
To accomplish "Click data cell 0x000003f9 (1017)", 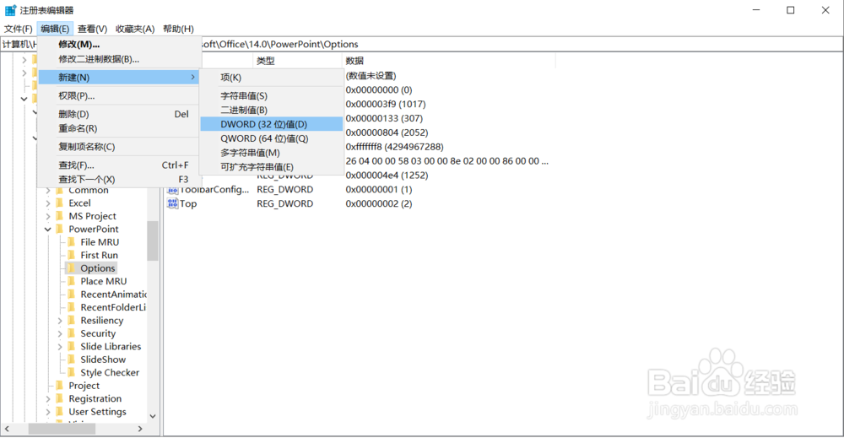I will tap(386, 104).
